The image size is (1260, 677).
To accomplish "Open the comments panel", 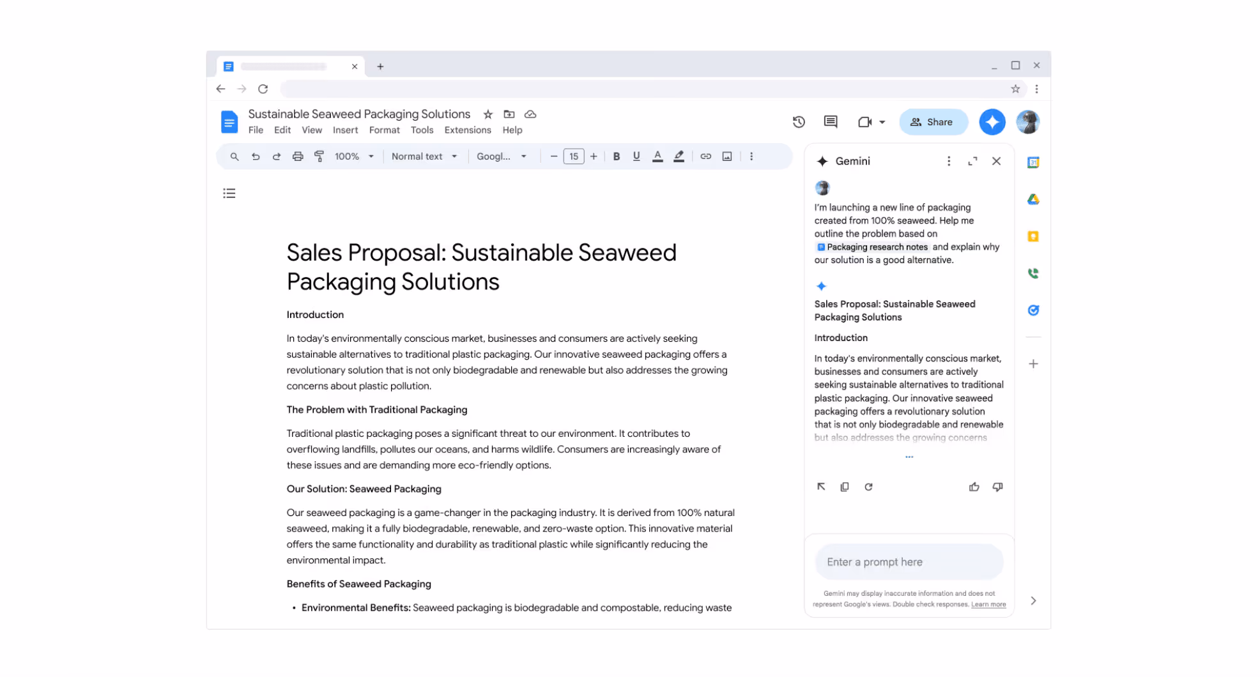I will pos(831,122).
